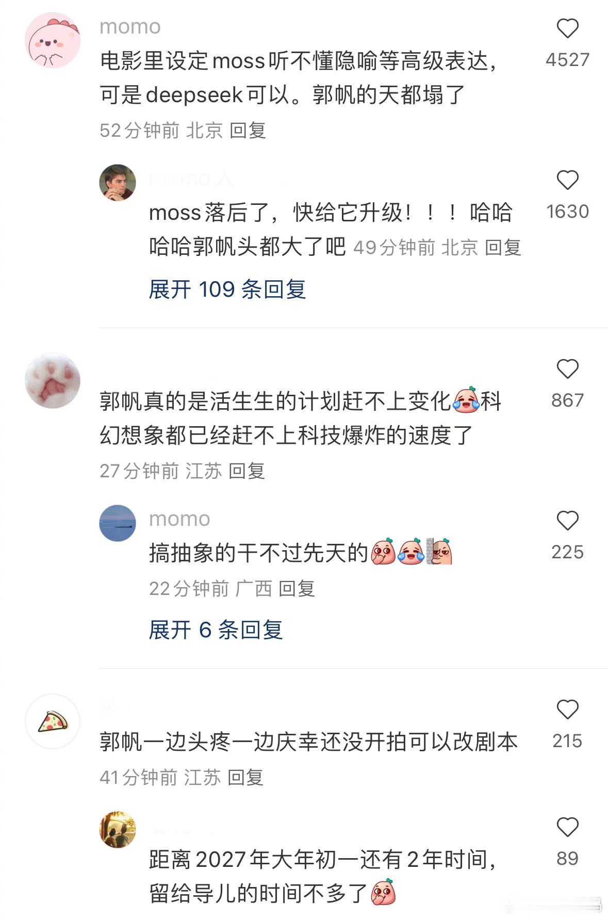Screen dimensions: 608x919
Task: Open momo username above 搞抽象 reply
Action: click(179, 519)
